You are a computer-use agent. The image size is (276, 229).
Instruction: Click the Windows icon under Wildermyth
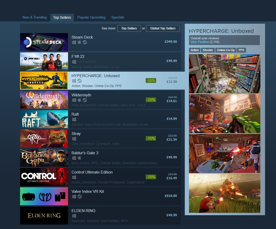[x=74, y=100]
